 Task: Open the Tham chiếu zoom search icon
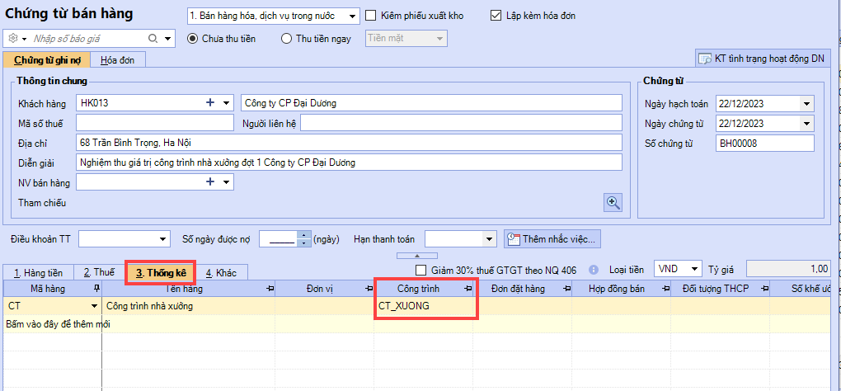(x=613, y=202)
